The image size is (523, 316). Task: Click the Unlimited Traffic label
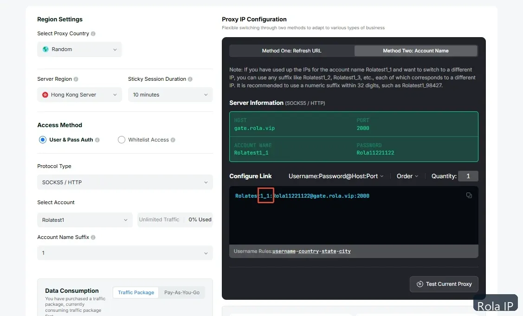(x=159, y=219)
